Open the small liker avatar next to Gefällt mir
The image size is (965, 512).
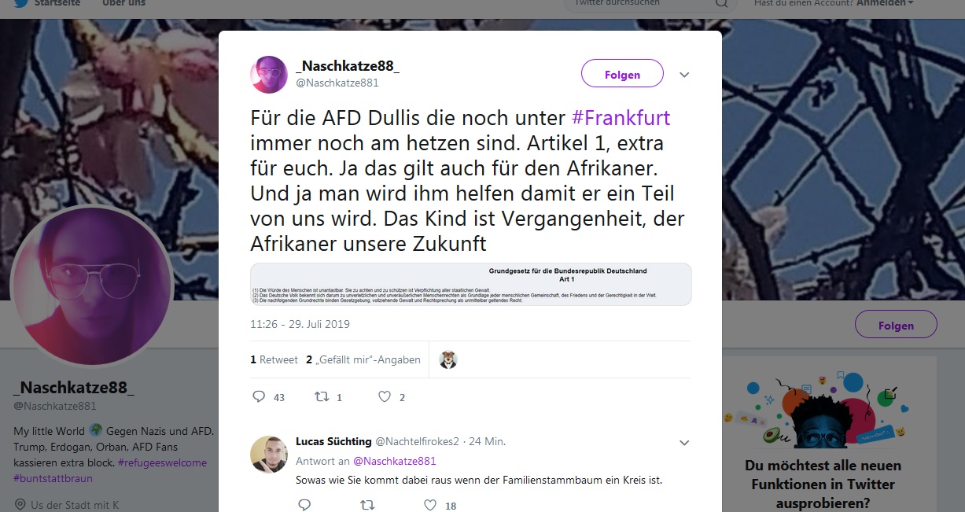point(448,359)
